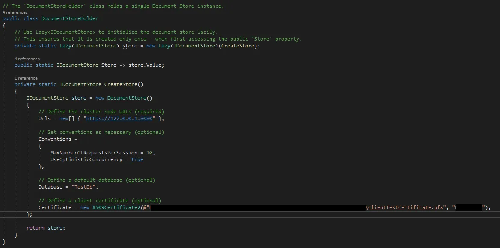Open the '1 reference' CodeLens above CreateStore
The image size is (500, 248).
click(x=26, y=78)
